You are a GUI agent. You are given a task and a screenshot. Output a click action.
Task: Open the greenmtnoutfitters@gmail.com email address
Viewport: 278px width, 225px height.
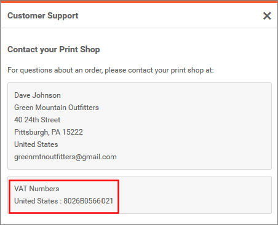point(65,157)
